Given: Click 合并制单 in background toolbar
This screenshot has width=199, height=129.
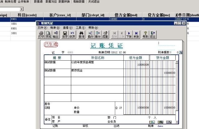Looking at the screenshot, I should pyautogui.click(x=23, y=2).
